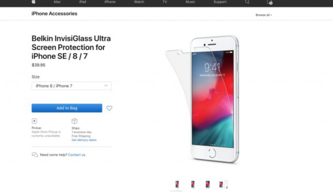Follow the Contact us link

pos(77,155)
